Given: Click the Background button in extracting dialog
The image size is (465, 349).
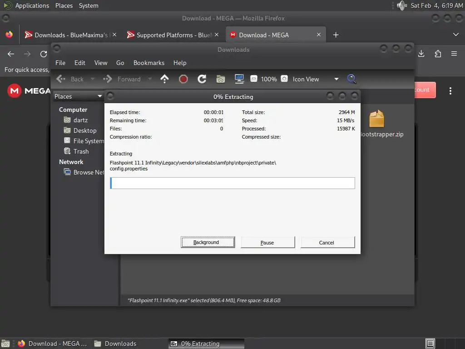Looking at the screenshot, I should [208, 242].
